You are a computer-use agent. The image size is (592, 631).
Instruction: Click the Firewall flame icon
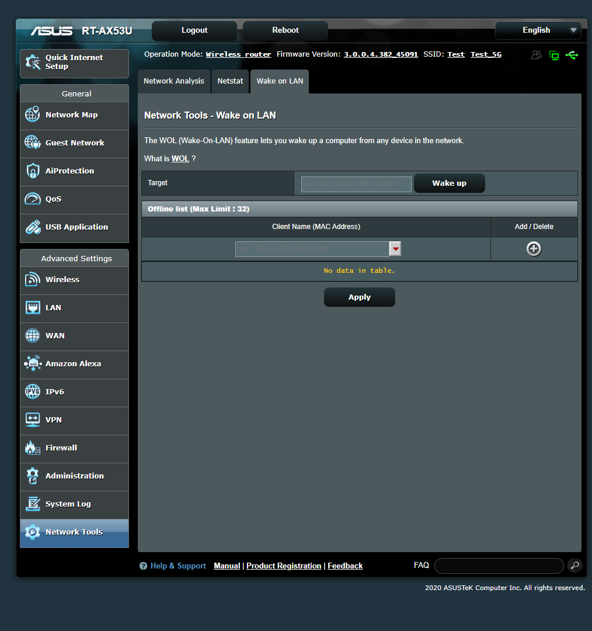tap(33, 448)
